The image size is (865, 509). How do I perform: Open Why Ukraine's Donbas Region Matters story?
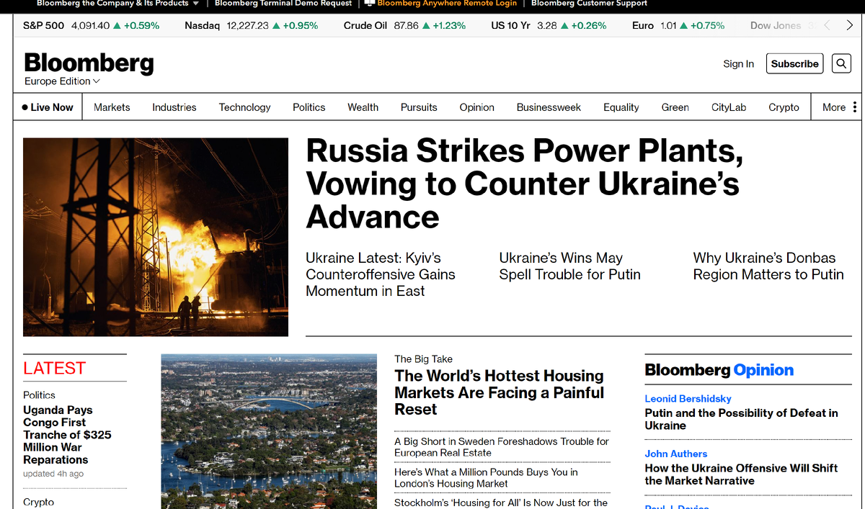pyautogui.click(x=768, y=266)
